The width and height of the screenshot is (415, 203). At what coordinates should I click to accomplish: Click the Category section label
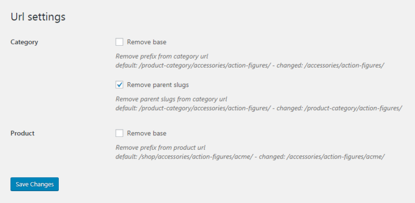click(x=24, y=42)
